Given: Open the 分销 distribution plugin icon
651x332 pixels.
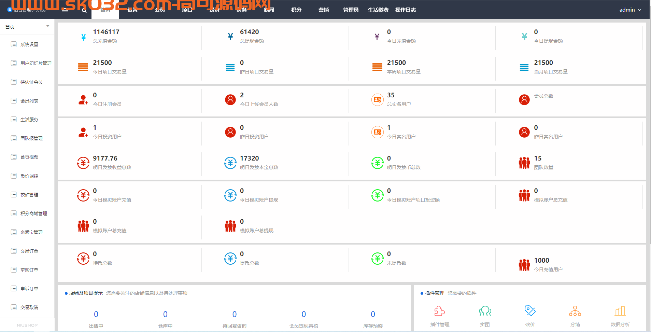Looking at the screenshot, I should point(575,311).
